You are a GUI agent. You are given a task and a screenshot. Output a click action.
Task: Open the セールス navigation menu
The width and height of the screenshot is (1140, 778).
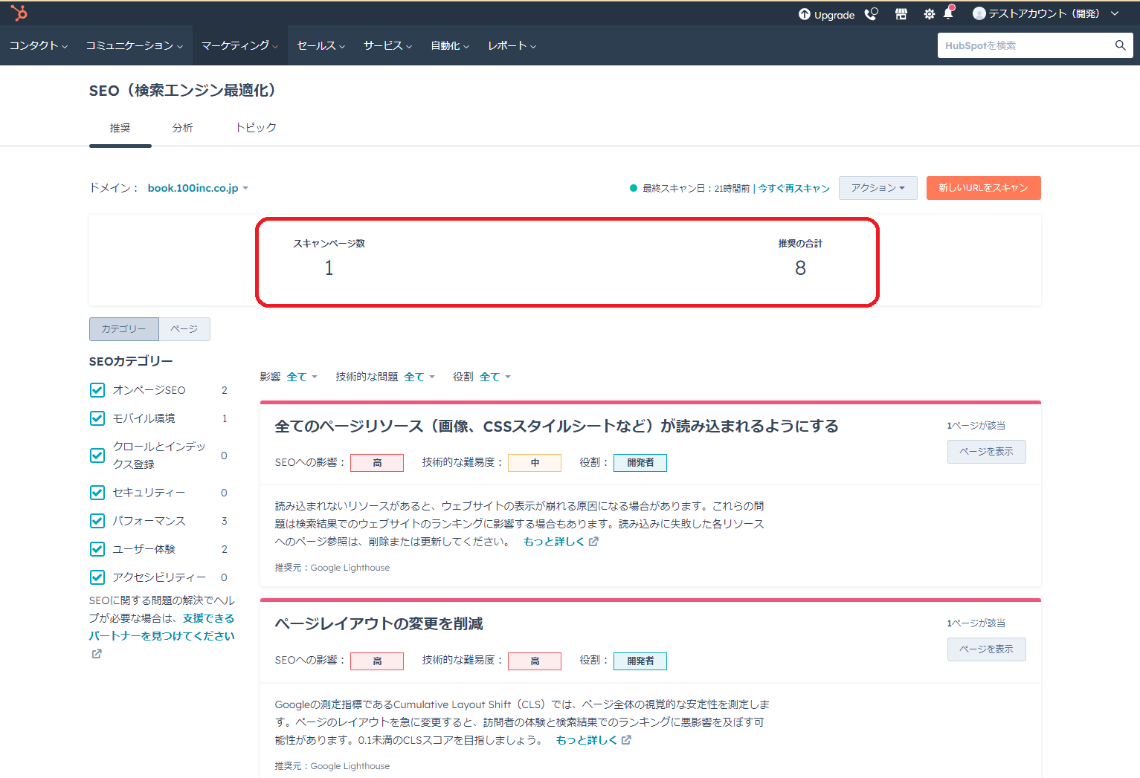tap(321, 45)
